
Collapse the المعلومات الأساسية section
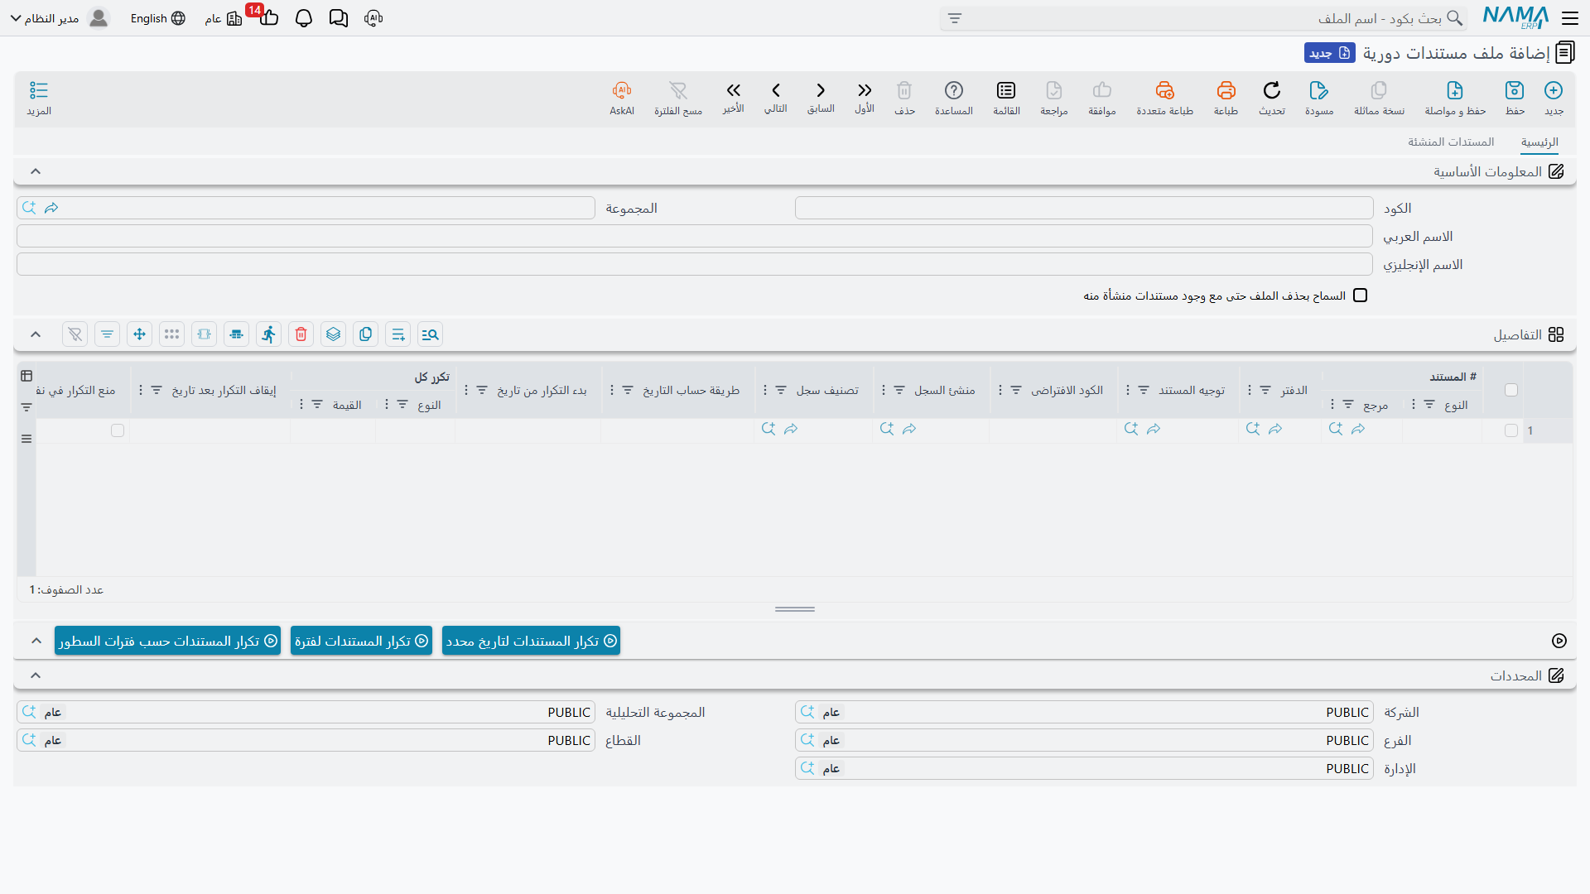tap(36, 171)
